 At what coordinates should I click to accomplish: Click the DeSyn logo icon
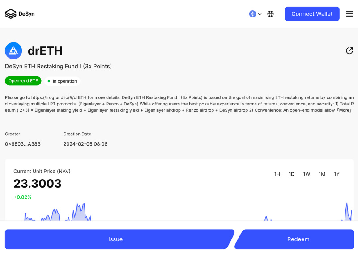point(11,14)
